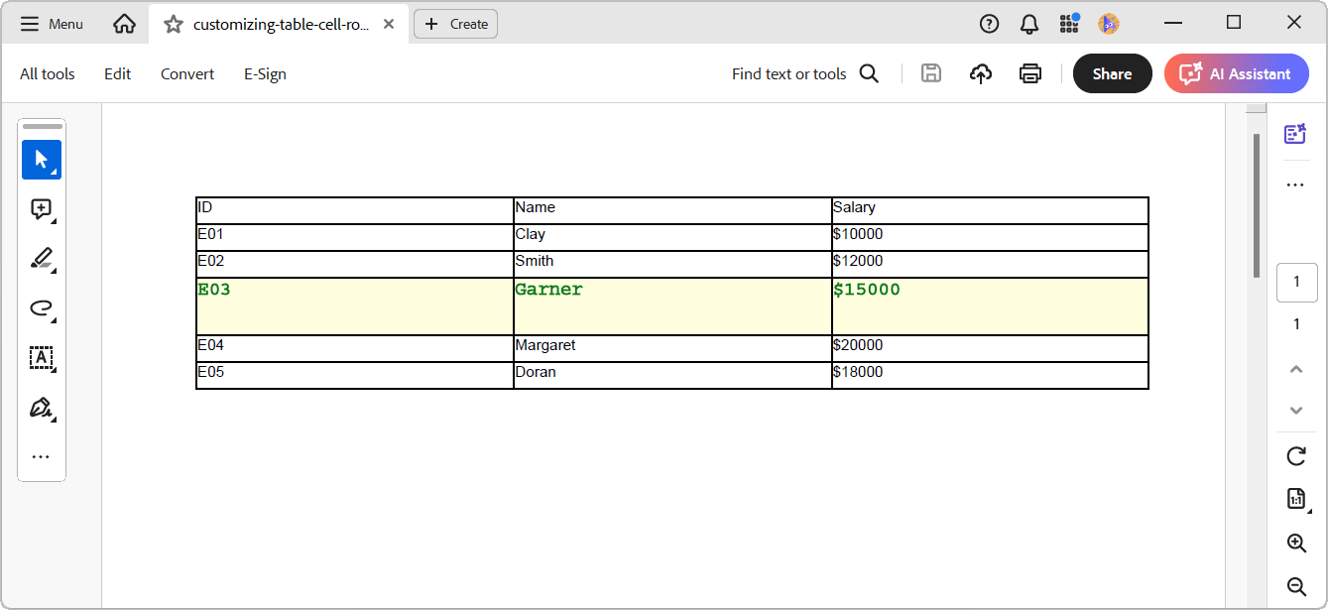Open the apps grid launcher
This screenshot has width=1328, height=610.
click(1069, 24)
